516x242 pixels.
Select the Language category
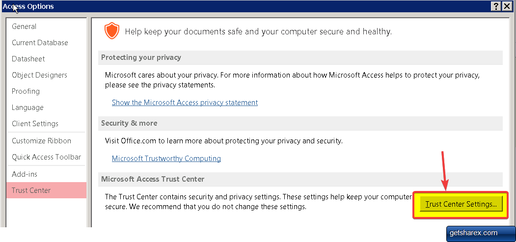pos(27,108)
